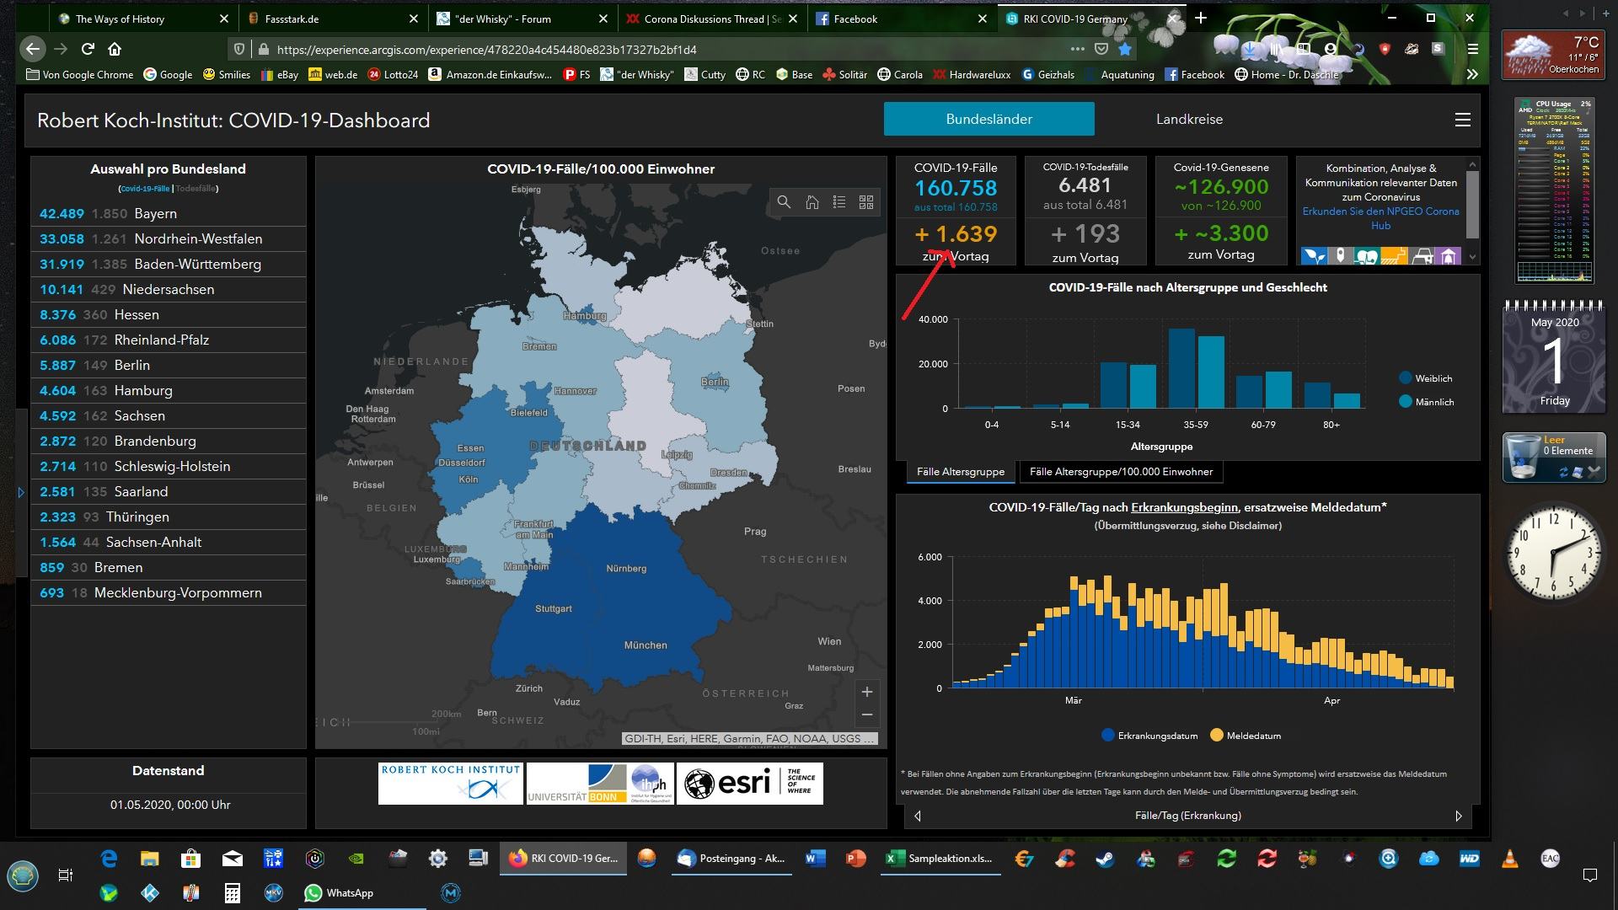Show Covid-19-Fälle list in Bundesland panel

(x=145, y=189)
